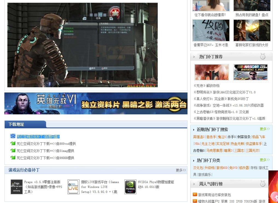Search hot patch tag 极品飞车
278x203 pixels.
point(259,137)
